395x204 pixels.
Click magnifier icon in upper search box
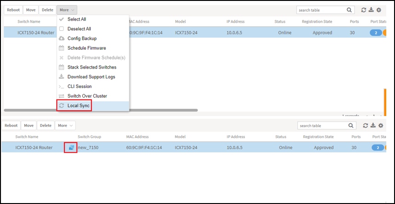click(349, 10)
